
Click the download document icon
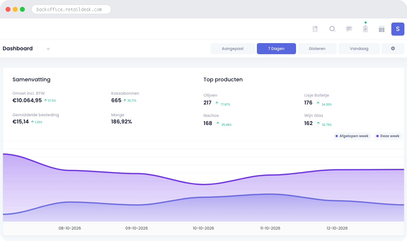pyautogui.click(x=315, y=29)
